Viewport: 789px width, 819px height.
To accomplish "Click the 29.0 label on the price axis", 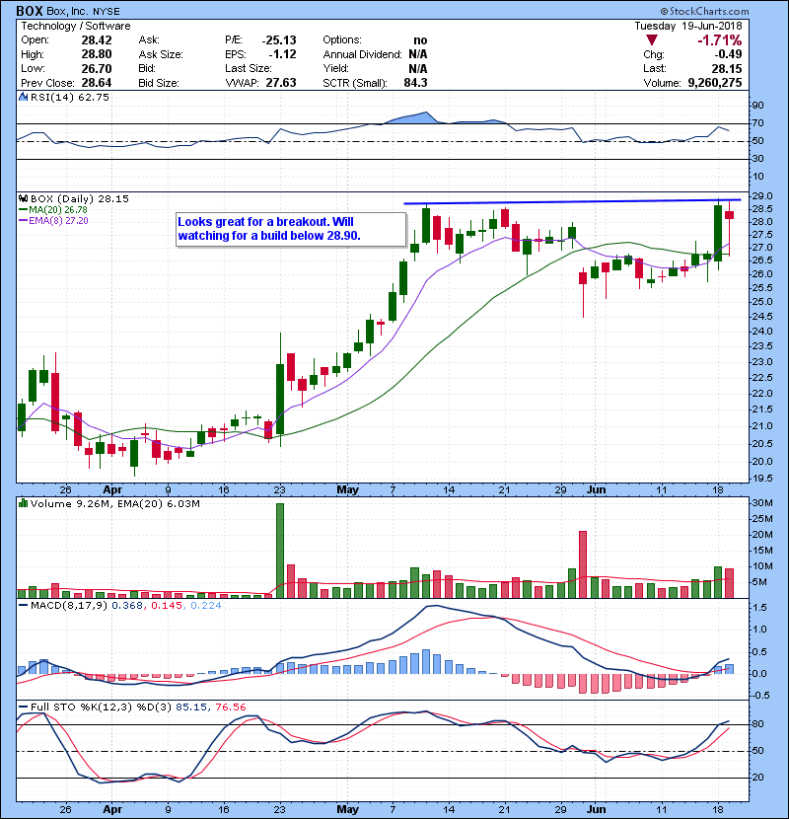I will pos(763,196).
